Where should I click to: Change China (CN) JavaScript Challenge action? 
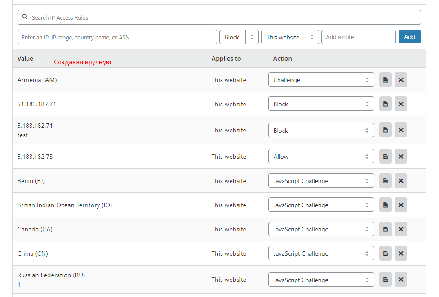tap(321, 253)
